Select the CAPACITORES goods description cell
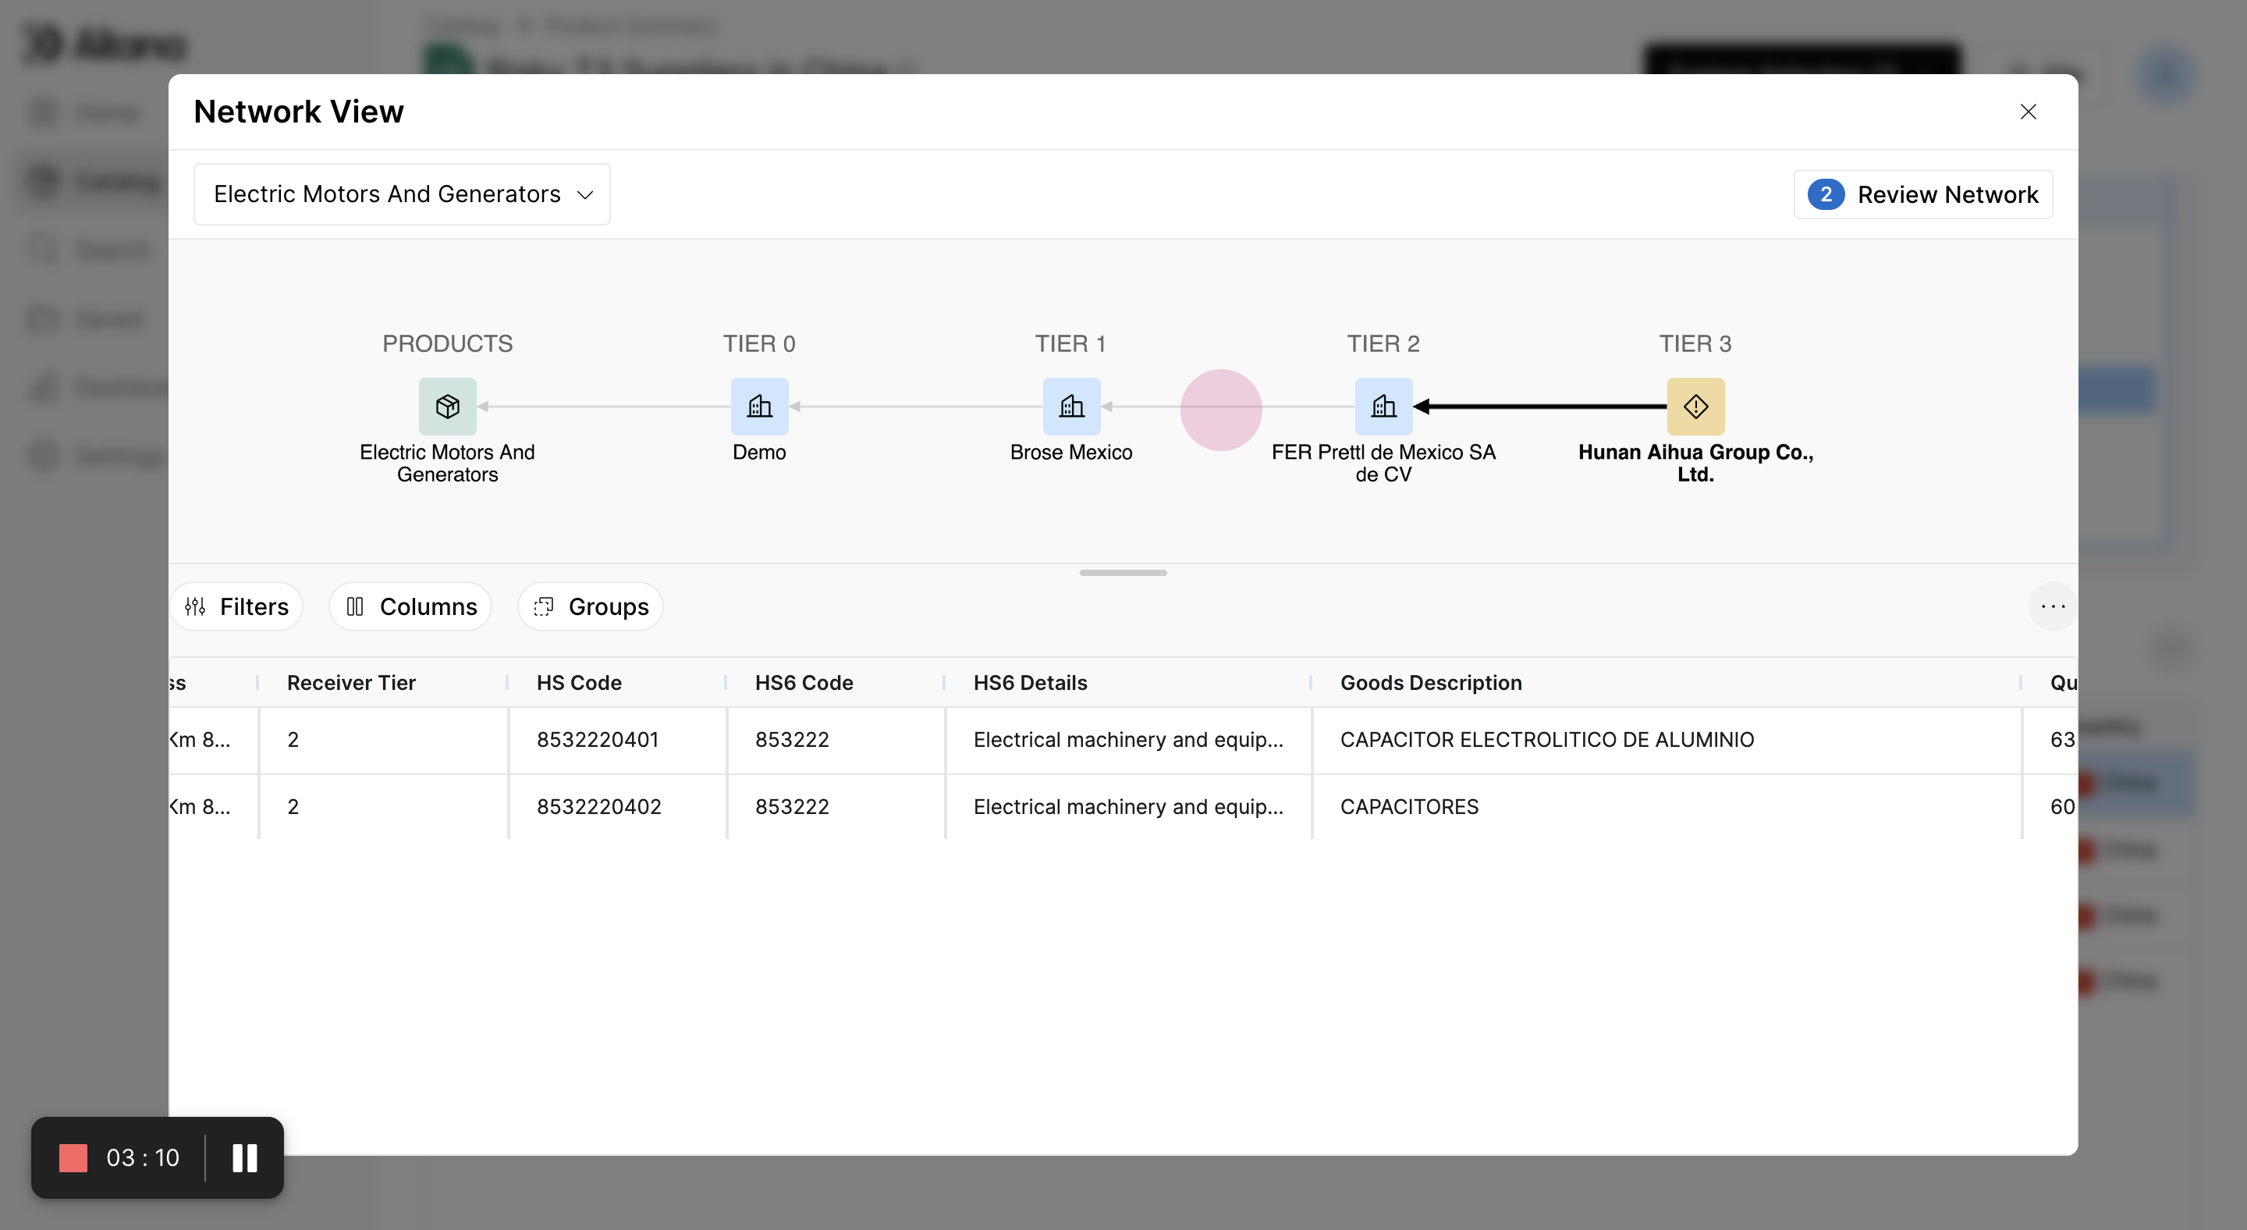 point(1409,807)
